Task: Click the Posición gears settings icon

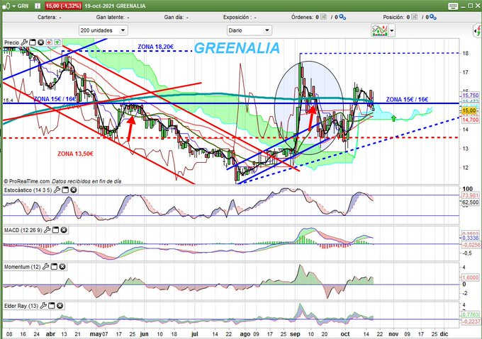Action: pyautogui.click(x=433, y=17)
